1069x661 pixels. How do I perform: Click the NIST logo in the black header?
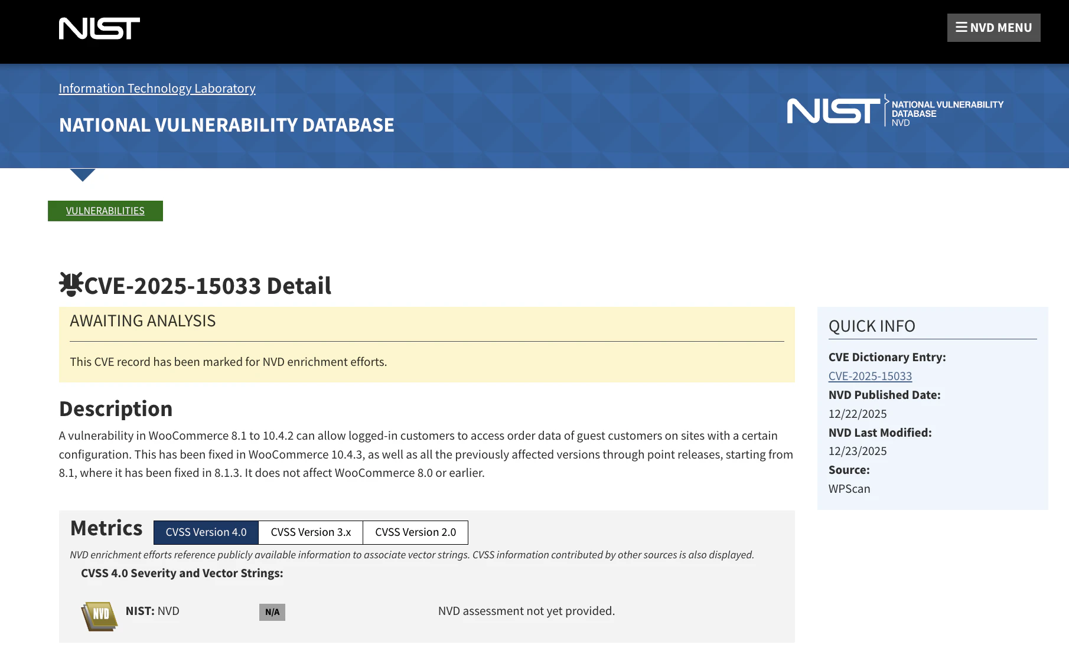pyautogui.click(x=99, y=28)
